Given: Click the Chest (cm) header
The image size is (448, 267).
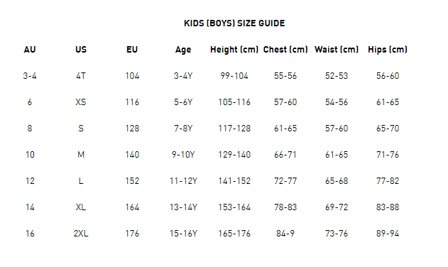Looking at the screenshot, I should point(285,50).
